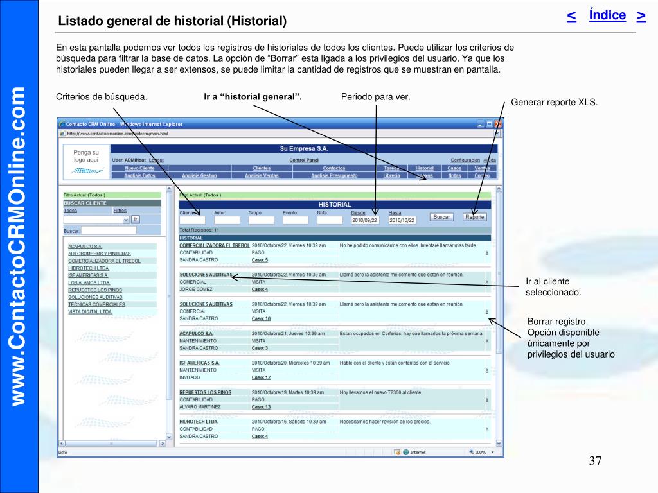This screenshot has width=658, height=493.
Task: Open Analisis Datos in the navigation menu
Action: click(x=139, y=175)
